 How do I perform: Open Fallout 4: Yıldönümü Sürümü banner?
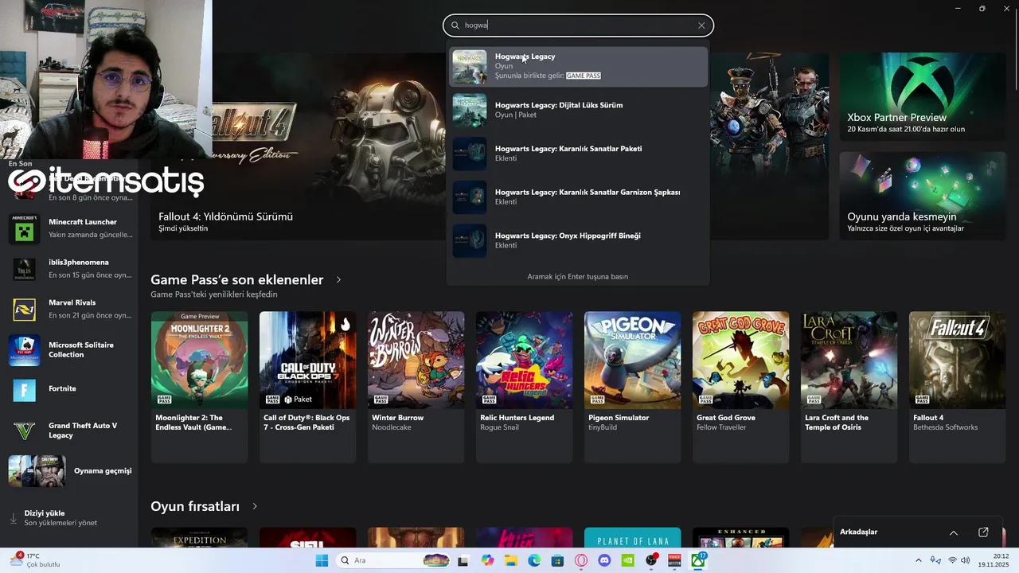coord(298,146)
